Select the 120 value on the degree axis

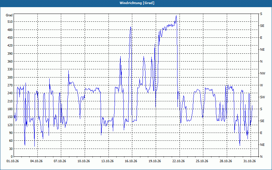(10, 125)
